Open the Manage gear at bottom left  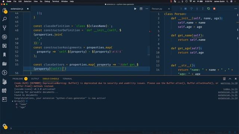[4, 126]
